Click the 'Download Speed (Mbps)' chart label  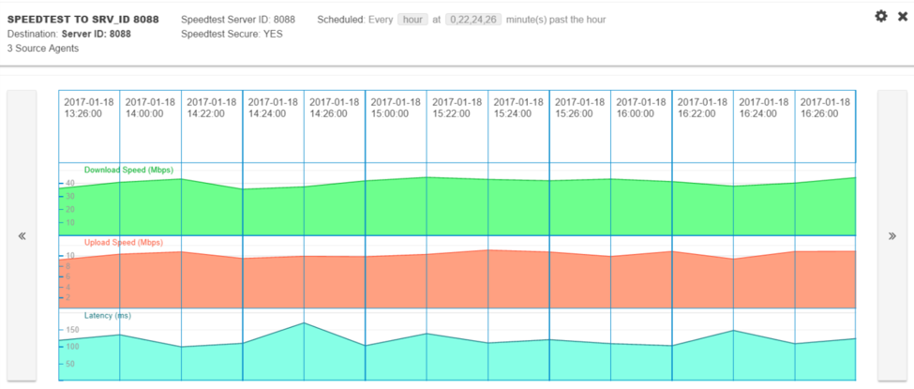click(x=128, y=171)
